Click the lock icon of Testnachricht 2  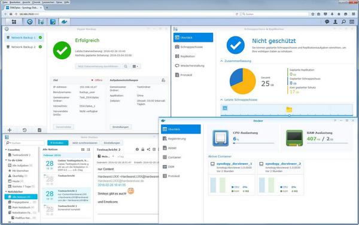[143, 150]
